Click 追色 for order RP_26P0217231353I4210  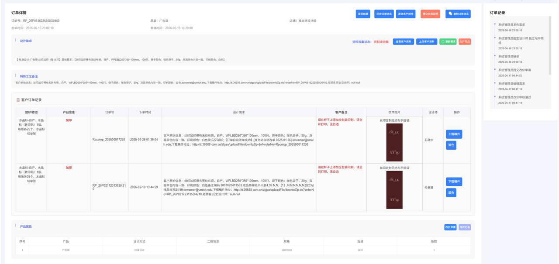click(x=451, y=192)
